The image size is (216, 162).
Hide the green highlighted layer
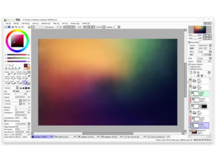192,92
